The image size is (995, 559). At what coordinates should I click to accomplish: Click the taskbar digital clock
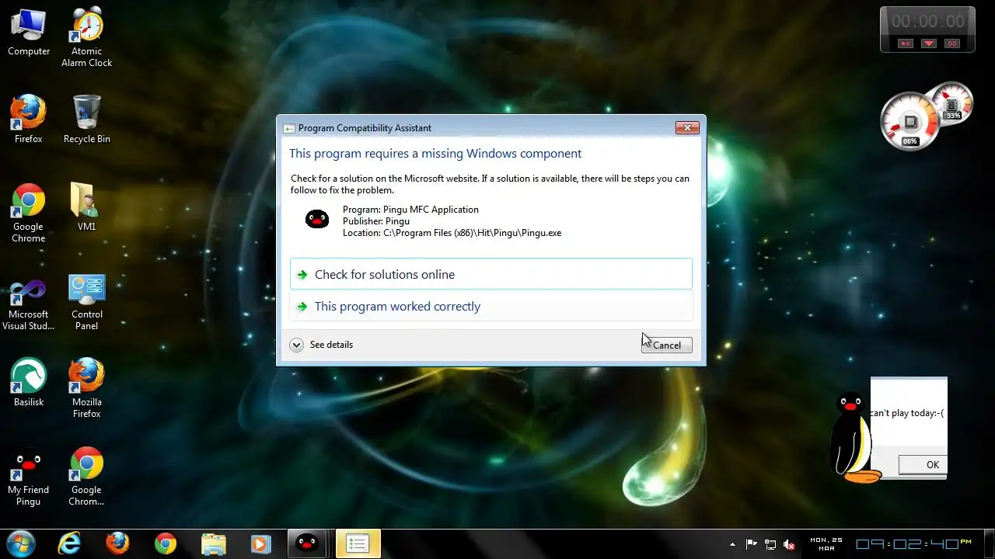[x=914, y=544]
